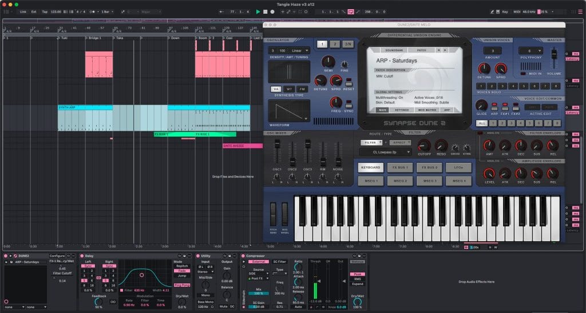Click the GLIDE knob
586x313 pixels.
481,106
